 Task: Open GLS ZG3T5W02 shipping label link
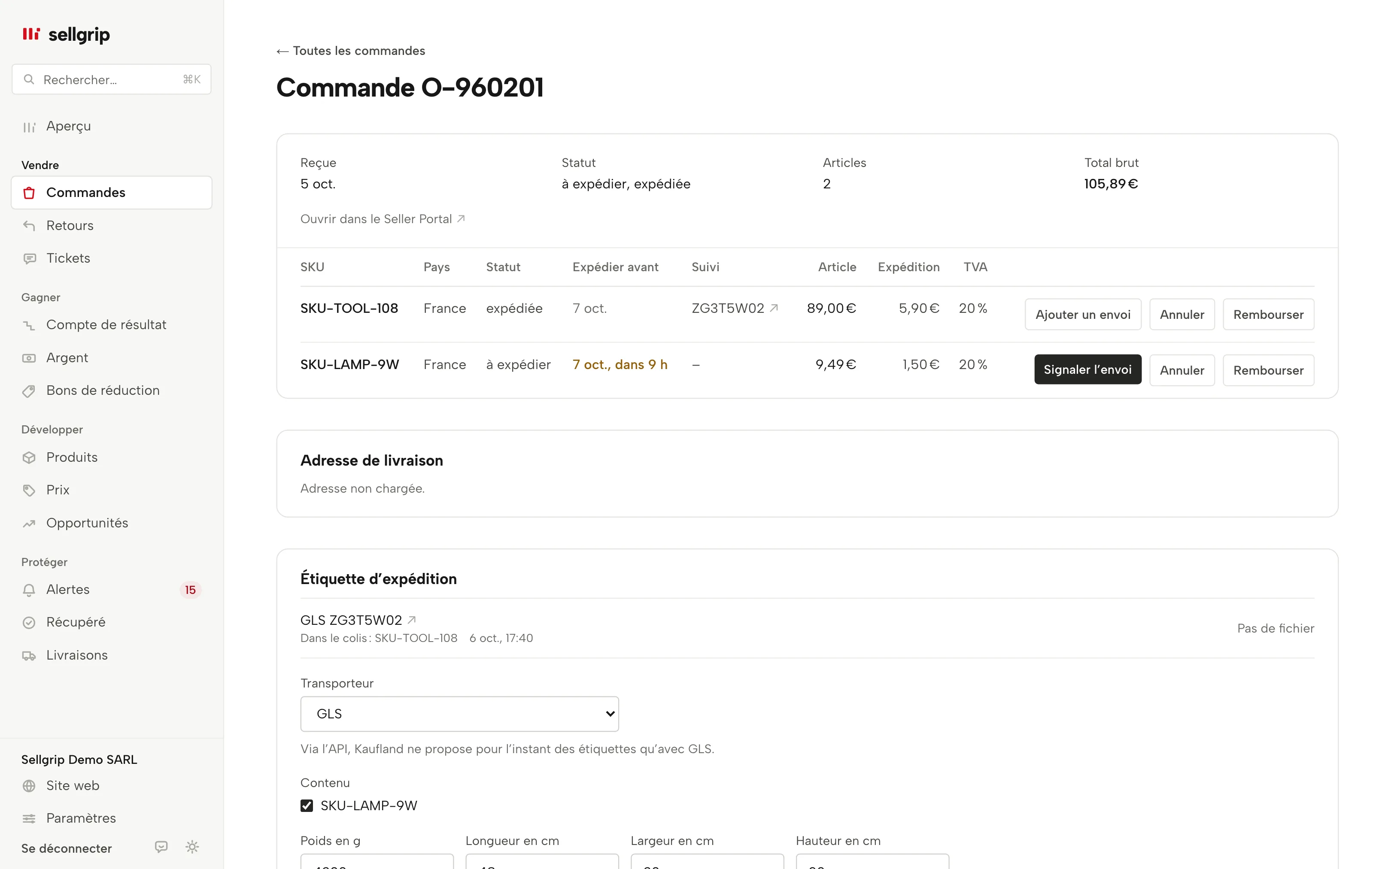pyautogui.click(x=358, y=620)
